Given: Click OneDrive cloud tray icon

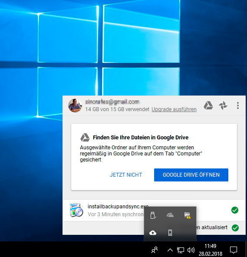Looking at the screenshot, I should 170,215.
